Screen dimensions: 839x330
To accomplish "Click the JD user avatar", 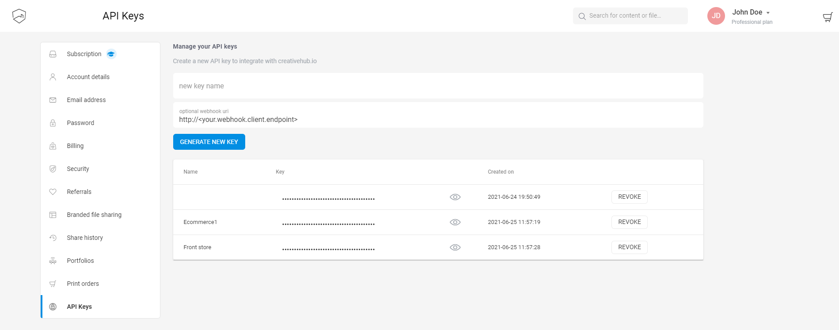I will tap(716, 16).
